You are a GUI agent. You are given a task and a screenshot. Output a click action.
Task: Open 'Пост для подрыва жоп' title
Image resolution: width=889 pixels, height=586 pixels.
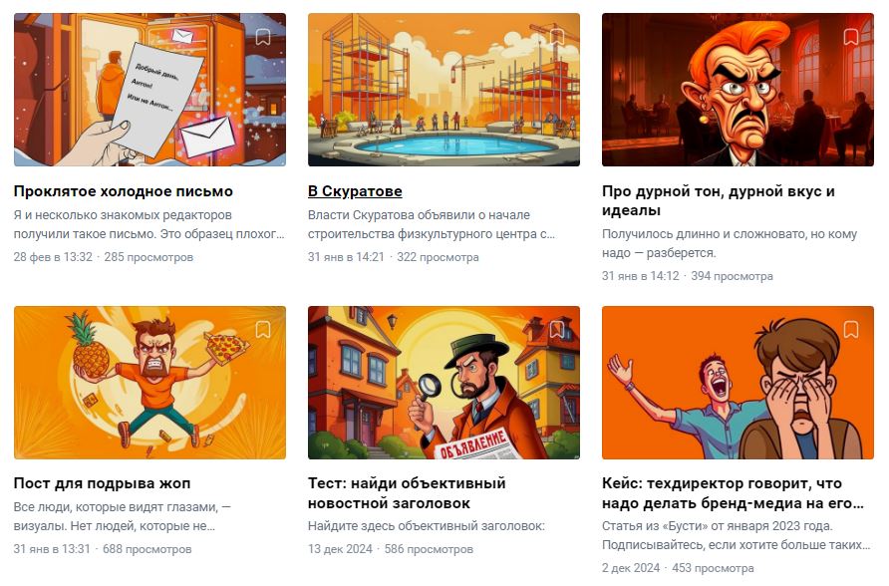coord(102,483)
